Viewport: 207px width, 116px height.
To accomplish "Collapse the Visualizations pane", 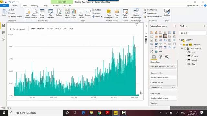I will click(x=175, y=26).
